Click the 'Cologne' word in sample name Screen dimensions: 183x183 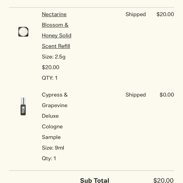click(52, 127)
